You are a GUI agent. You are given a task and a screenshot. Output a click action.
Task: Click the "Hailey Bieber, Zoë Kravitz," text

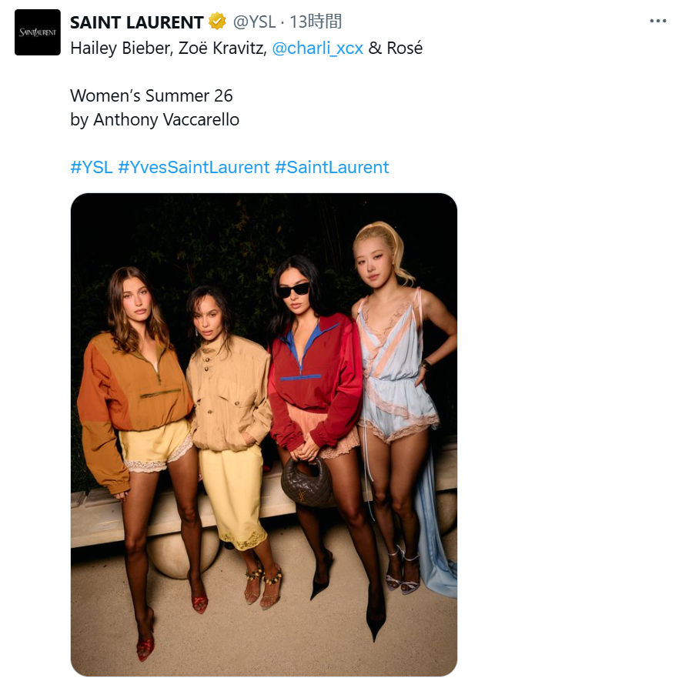click(x=169, y=48)
